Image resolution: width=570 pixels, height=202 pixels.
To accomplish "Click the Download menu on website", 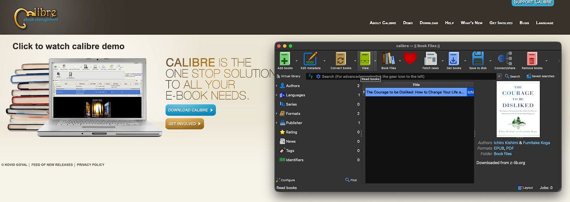I will (x=429, y=23).
